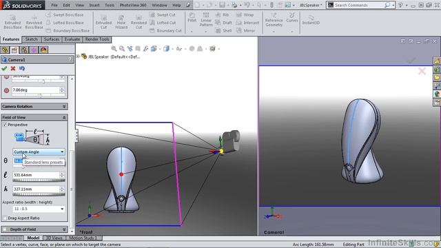Select the Shell feature

tap(223, 30)
